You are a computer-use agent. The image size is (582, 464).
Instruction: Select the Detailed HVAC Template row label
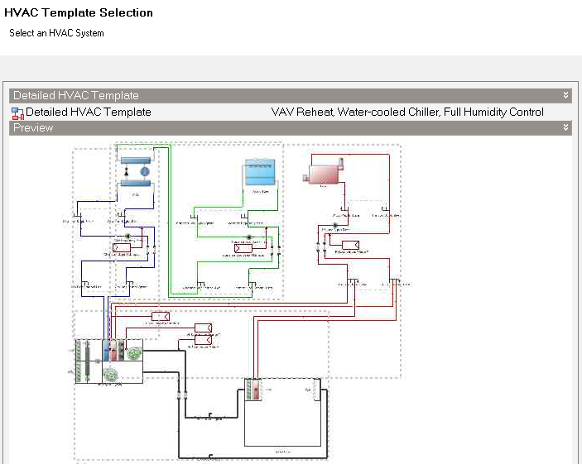coord(89,112)
